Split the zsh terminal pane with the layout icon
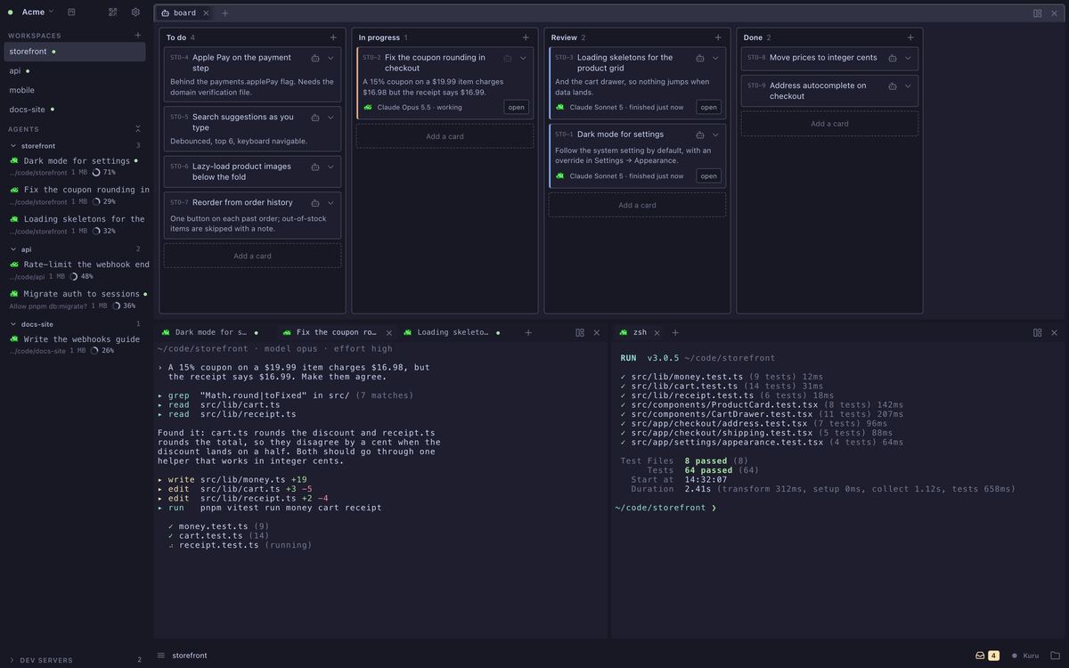 (1038, 332)
